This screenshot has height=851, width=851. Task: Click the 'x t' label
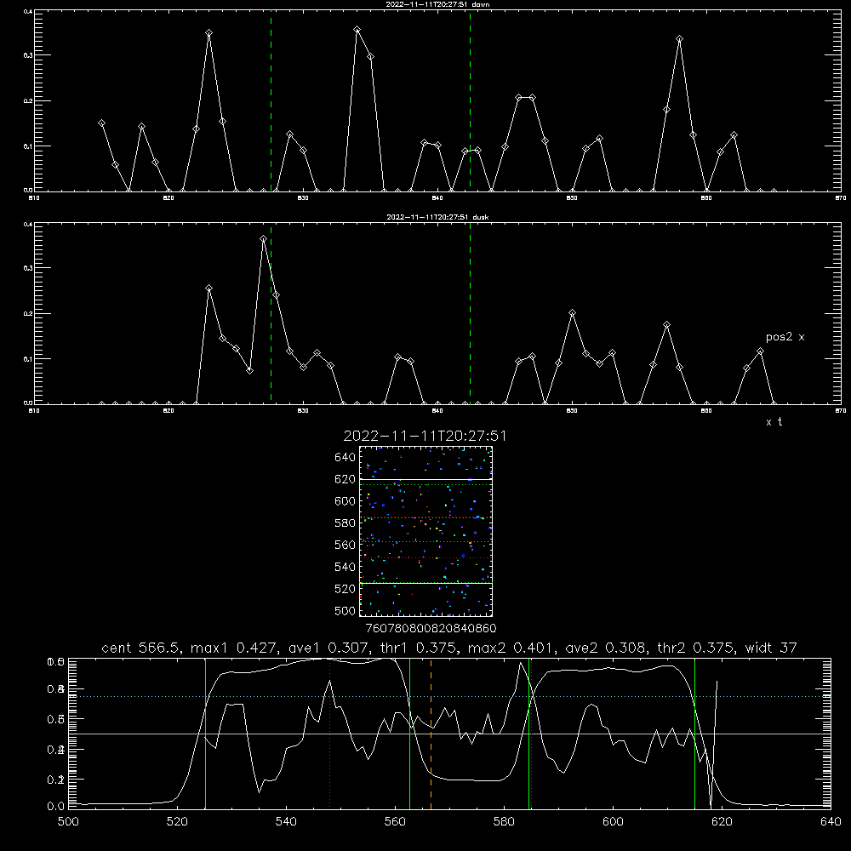pyautogui.click(x=774, y=422)
